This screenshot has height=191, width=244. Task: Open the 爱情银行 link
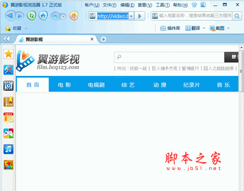190,69
